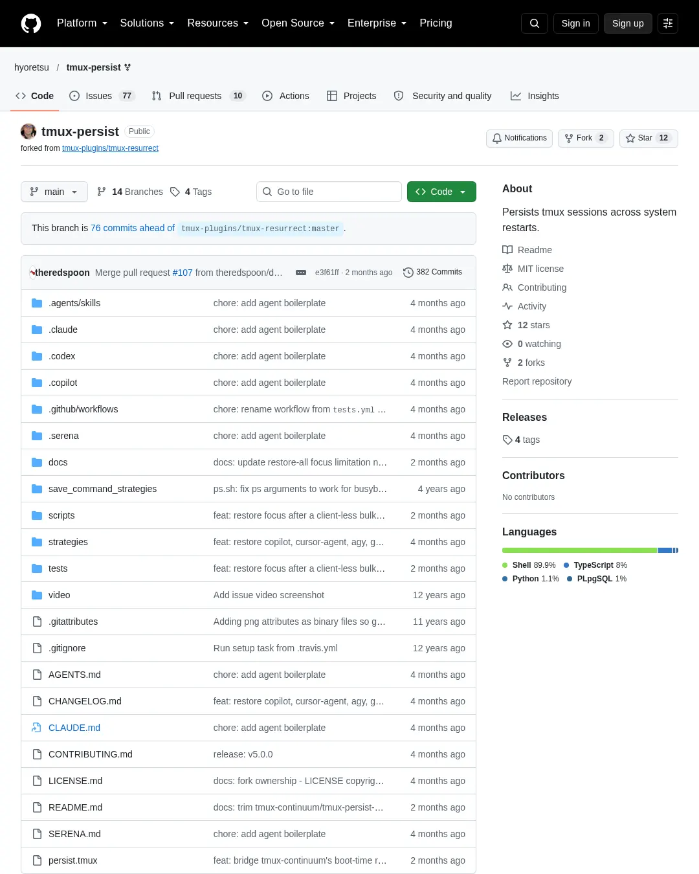This screenshot has height=874, width=699.
Task: Open the 382 Commits history
Action: [432, 273]
